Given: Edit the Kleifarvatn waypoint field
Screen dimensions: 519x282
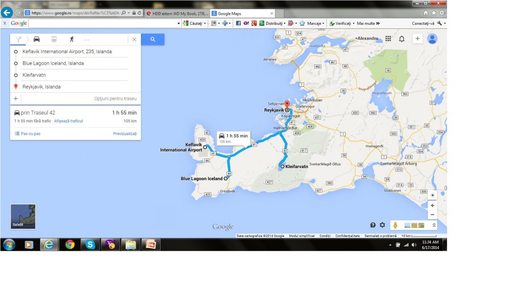Looking at the screenshot, I should tap(75, 75).
